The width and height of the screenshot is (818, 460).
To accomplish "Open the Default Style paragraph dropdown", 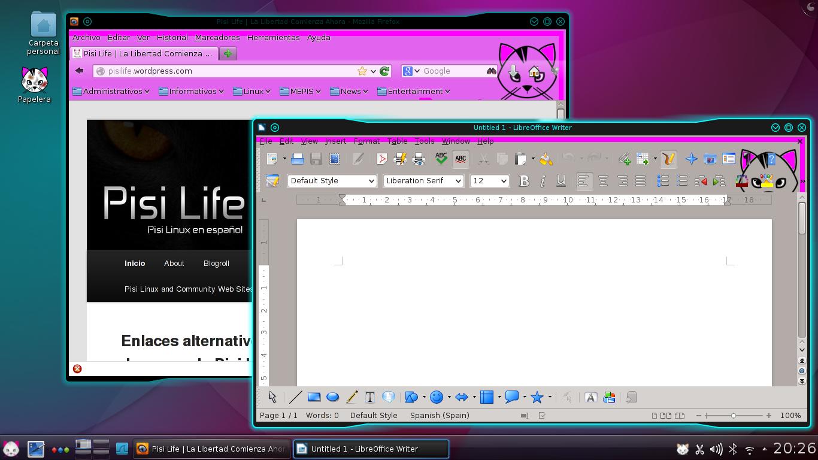I will [371, 181].
